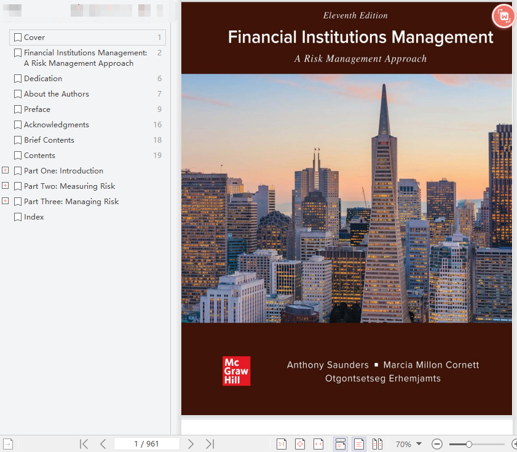This screenshot has height=452, width=517.
Task: Click the bookmark icon beside Cover
Action: click(x=18, y=38)
